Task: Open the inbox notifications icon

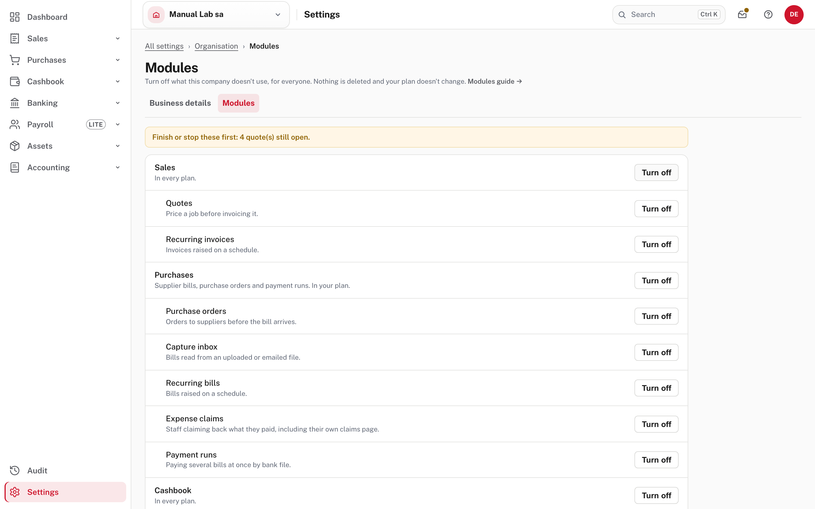Action: (x=742, y=14)
